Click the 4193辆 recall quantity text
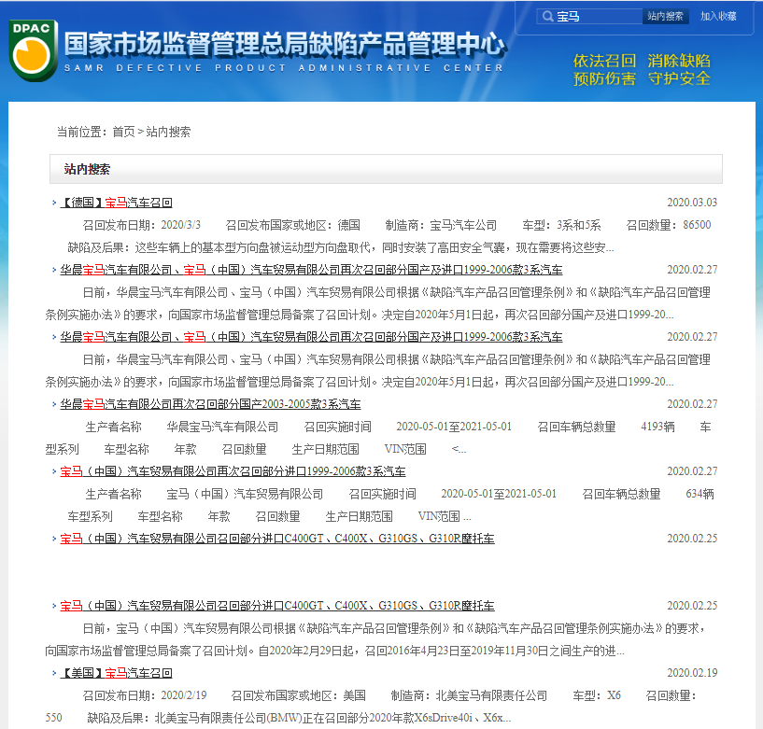The image size is (763, 729). point(657,427)
